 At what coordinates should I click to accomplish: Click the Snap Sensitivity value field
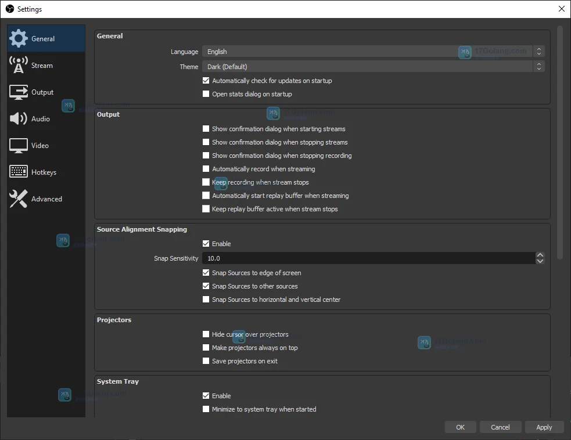[368, 258]
